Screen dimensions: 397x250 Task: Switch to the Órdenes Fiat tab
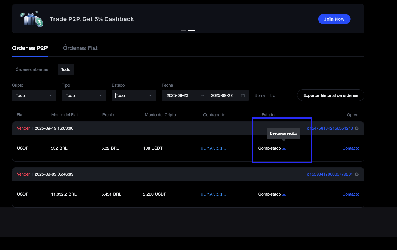[x=80, y=48]
